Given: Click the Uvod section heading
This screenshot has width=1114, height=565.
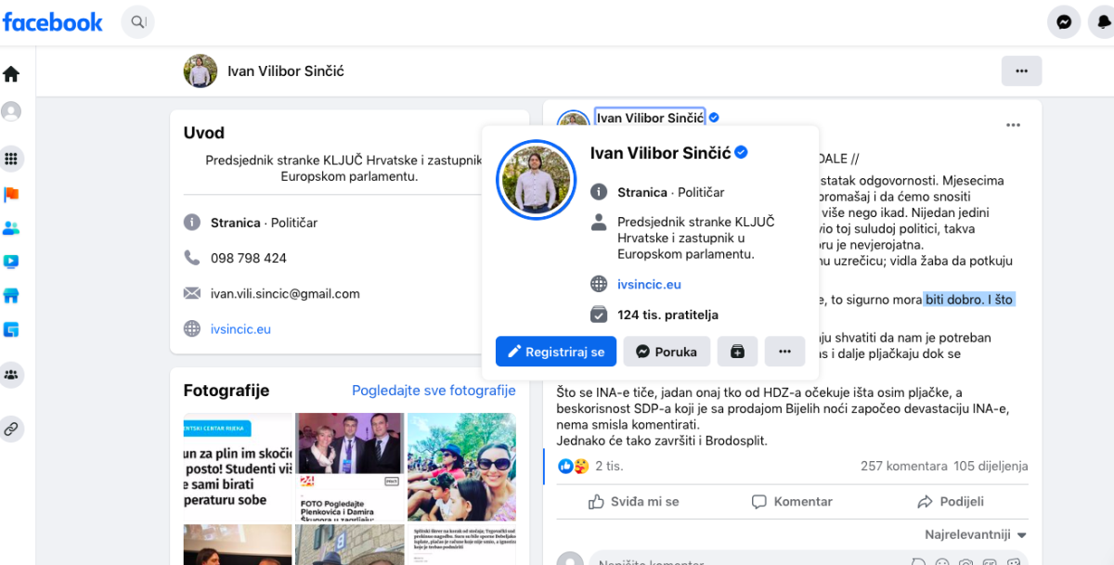Looking at the screenshot, I should [x=204, y=133].
